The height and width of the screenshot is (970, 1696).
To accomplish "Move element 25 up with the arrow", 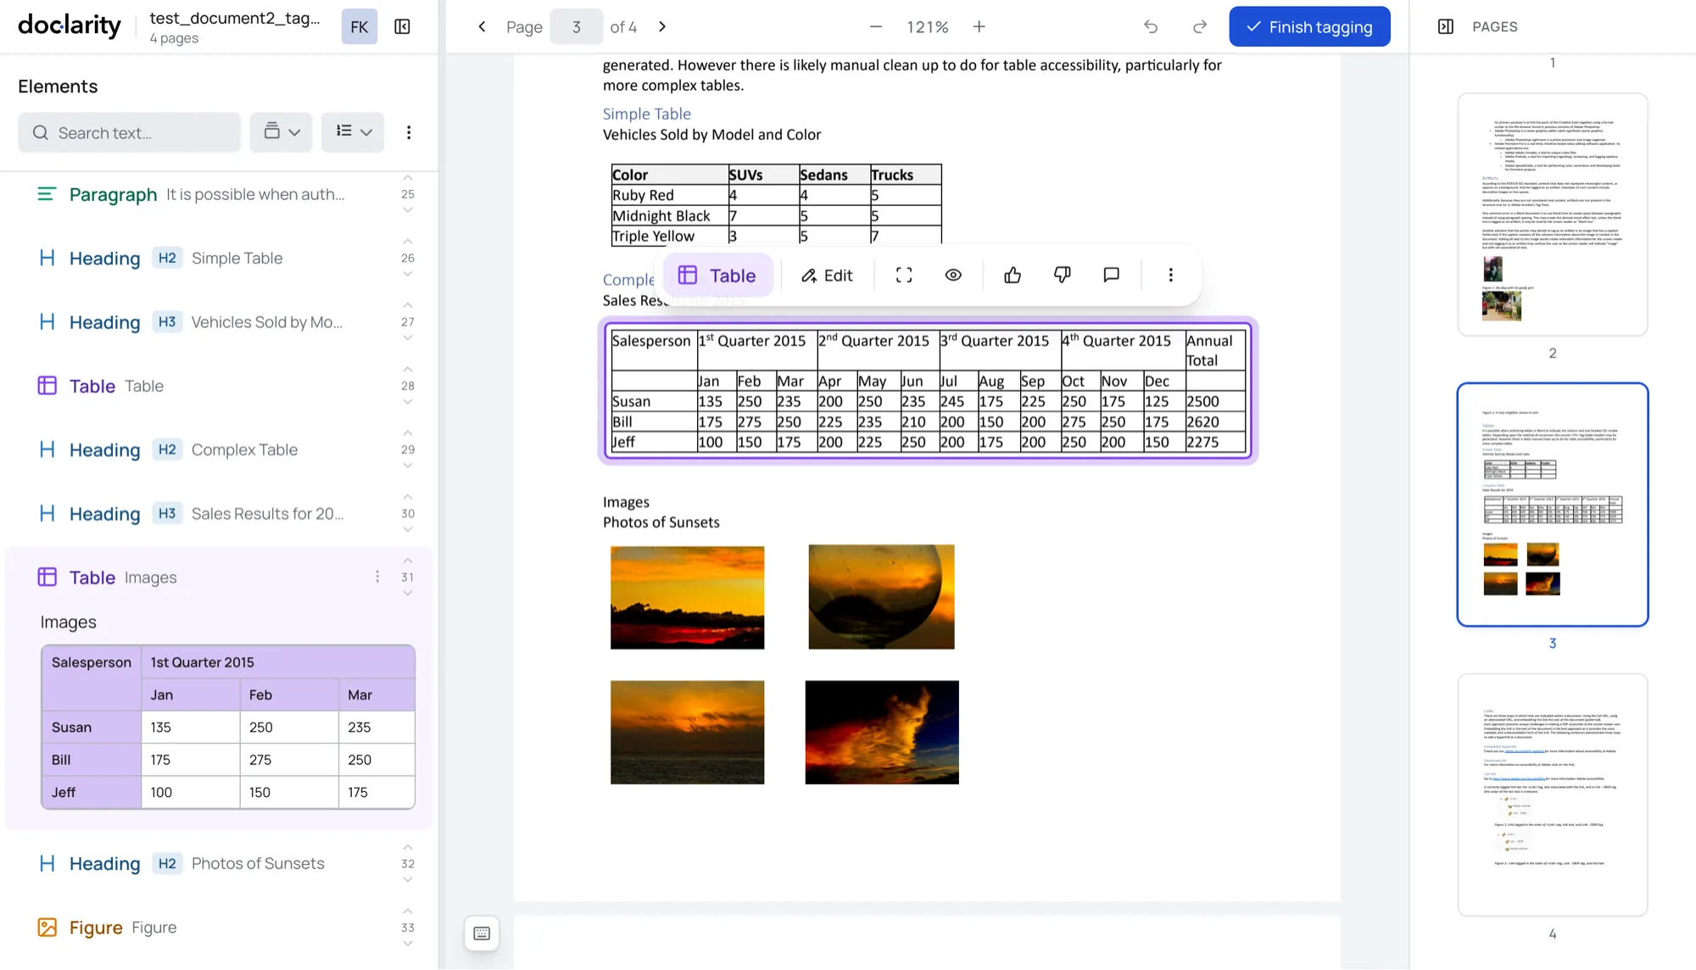I will tap(408, 178).
